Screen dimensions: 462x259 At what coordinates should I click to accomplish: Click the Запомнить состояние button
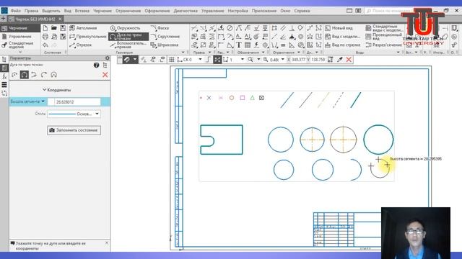(x=74, y=130)
